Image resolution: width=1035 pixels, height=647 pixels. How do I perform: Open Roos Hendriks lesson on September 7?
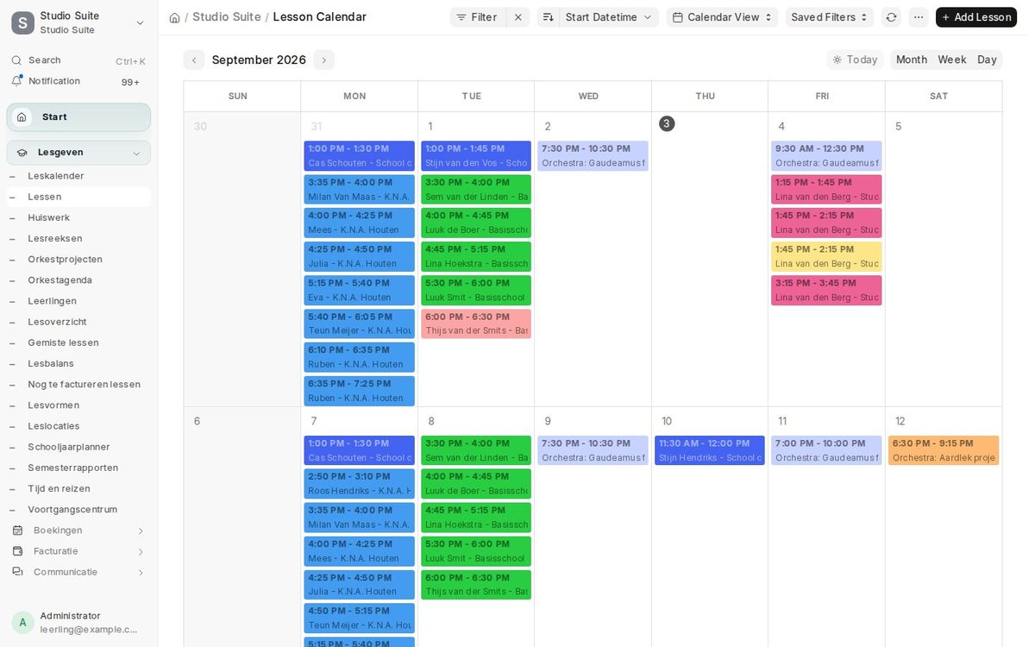click(x=360, y=484)
